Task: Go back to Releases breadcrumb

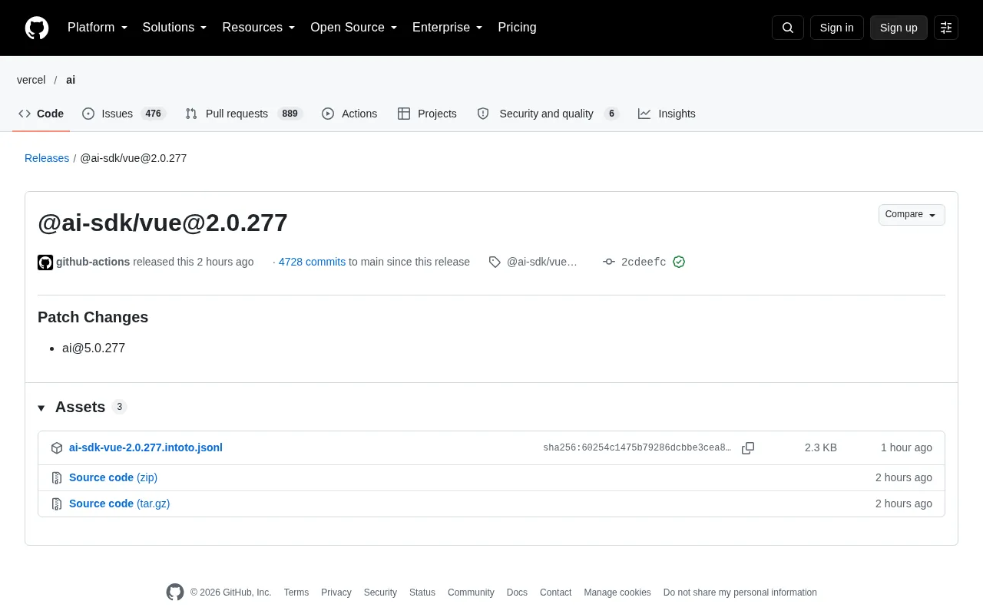Action: [47, 158]
